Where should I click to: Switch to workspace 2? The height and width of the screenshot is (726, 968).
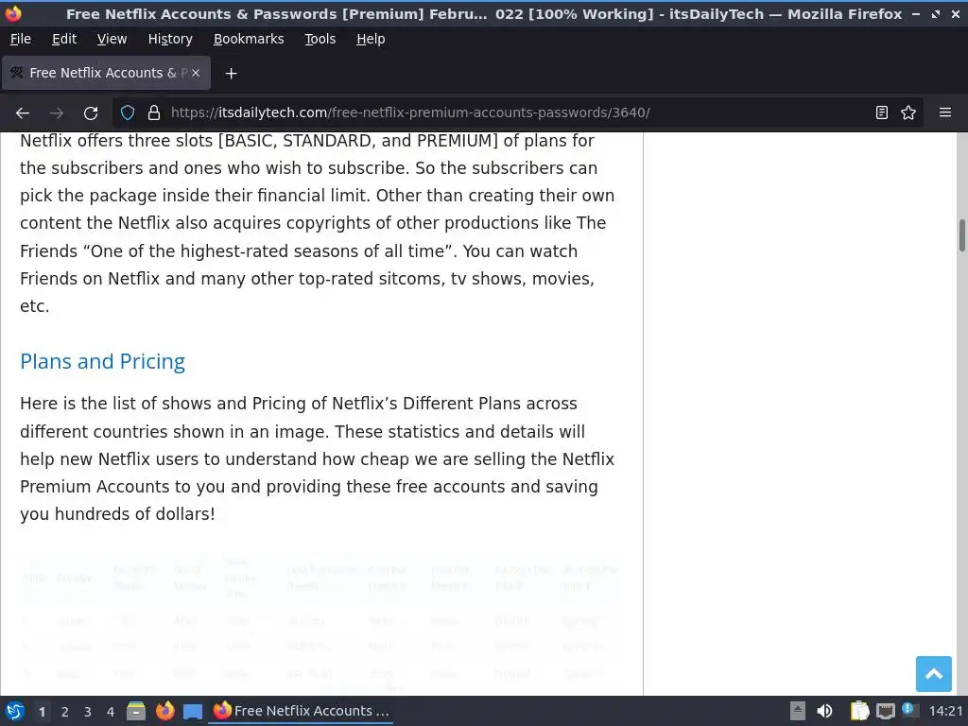(x=65, y=712)
